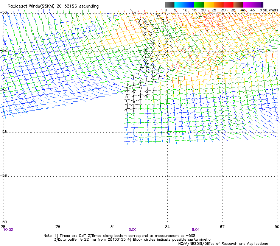
Task: Click the title 'Rapidscat Winds(25KM) 20150126 ascending'
Action: click(53, 6)
